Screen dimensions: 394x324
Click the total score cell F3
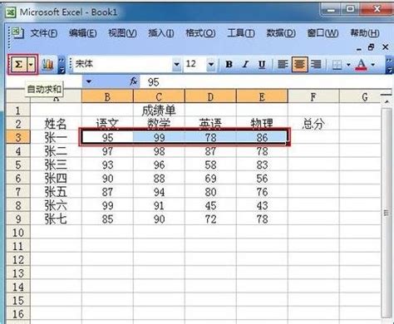click(313, 137)
